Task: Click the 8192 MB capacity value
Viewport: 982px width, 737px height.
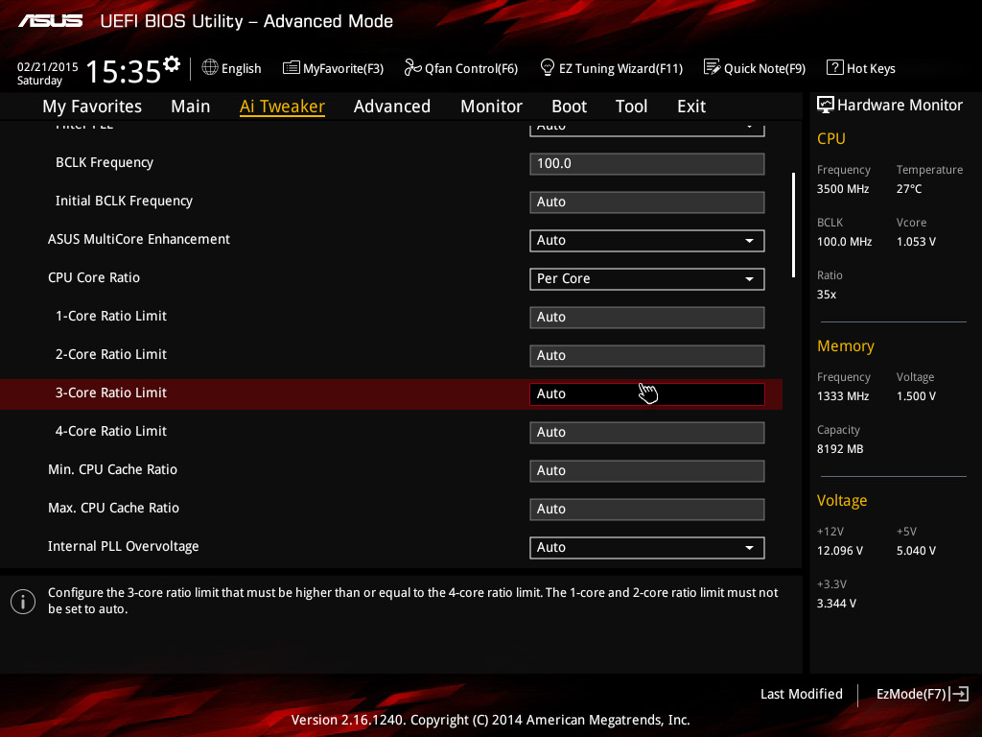Action: [840, 449]
